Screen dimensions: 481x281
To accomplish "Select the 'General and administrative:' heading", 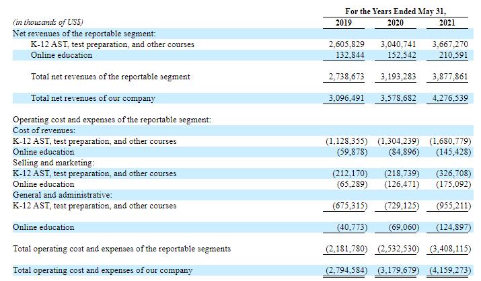I will (63, 194).
